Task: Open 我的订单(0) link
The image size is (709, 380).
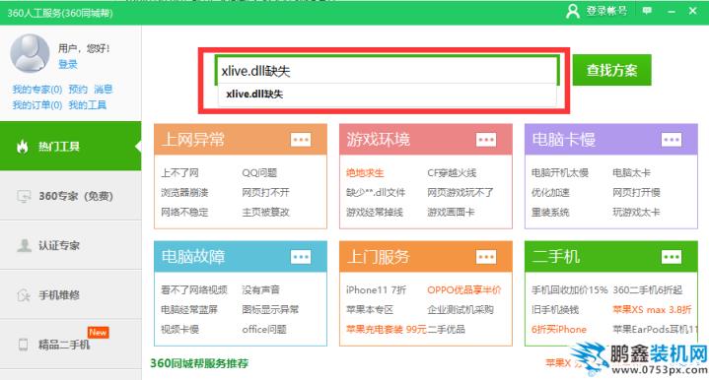Action: (37, 105)
